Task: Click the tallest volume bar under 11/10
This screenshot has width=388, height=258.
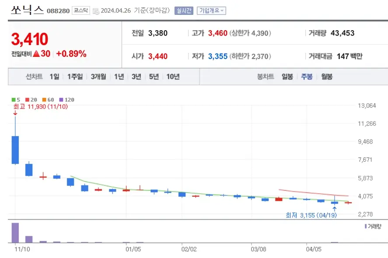Action: [x=15, y=232]
